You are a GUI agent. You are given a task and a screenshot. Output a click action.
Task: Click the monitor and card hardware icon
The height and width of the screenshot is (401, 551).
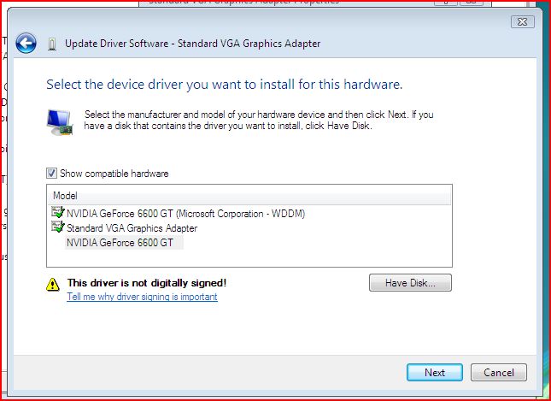(x=60, y=122)
